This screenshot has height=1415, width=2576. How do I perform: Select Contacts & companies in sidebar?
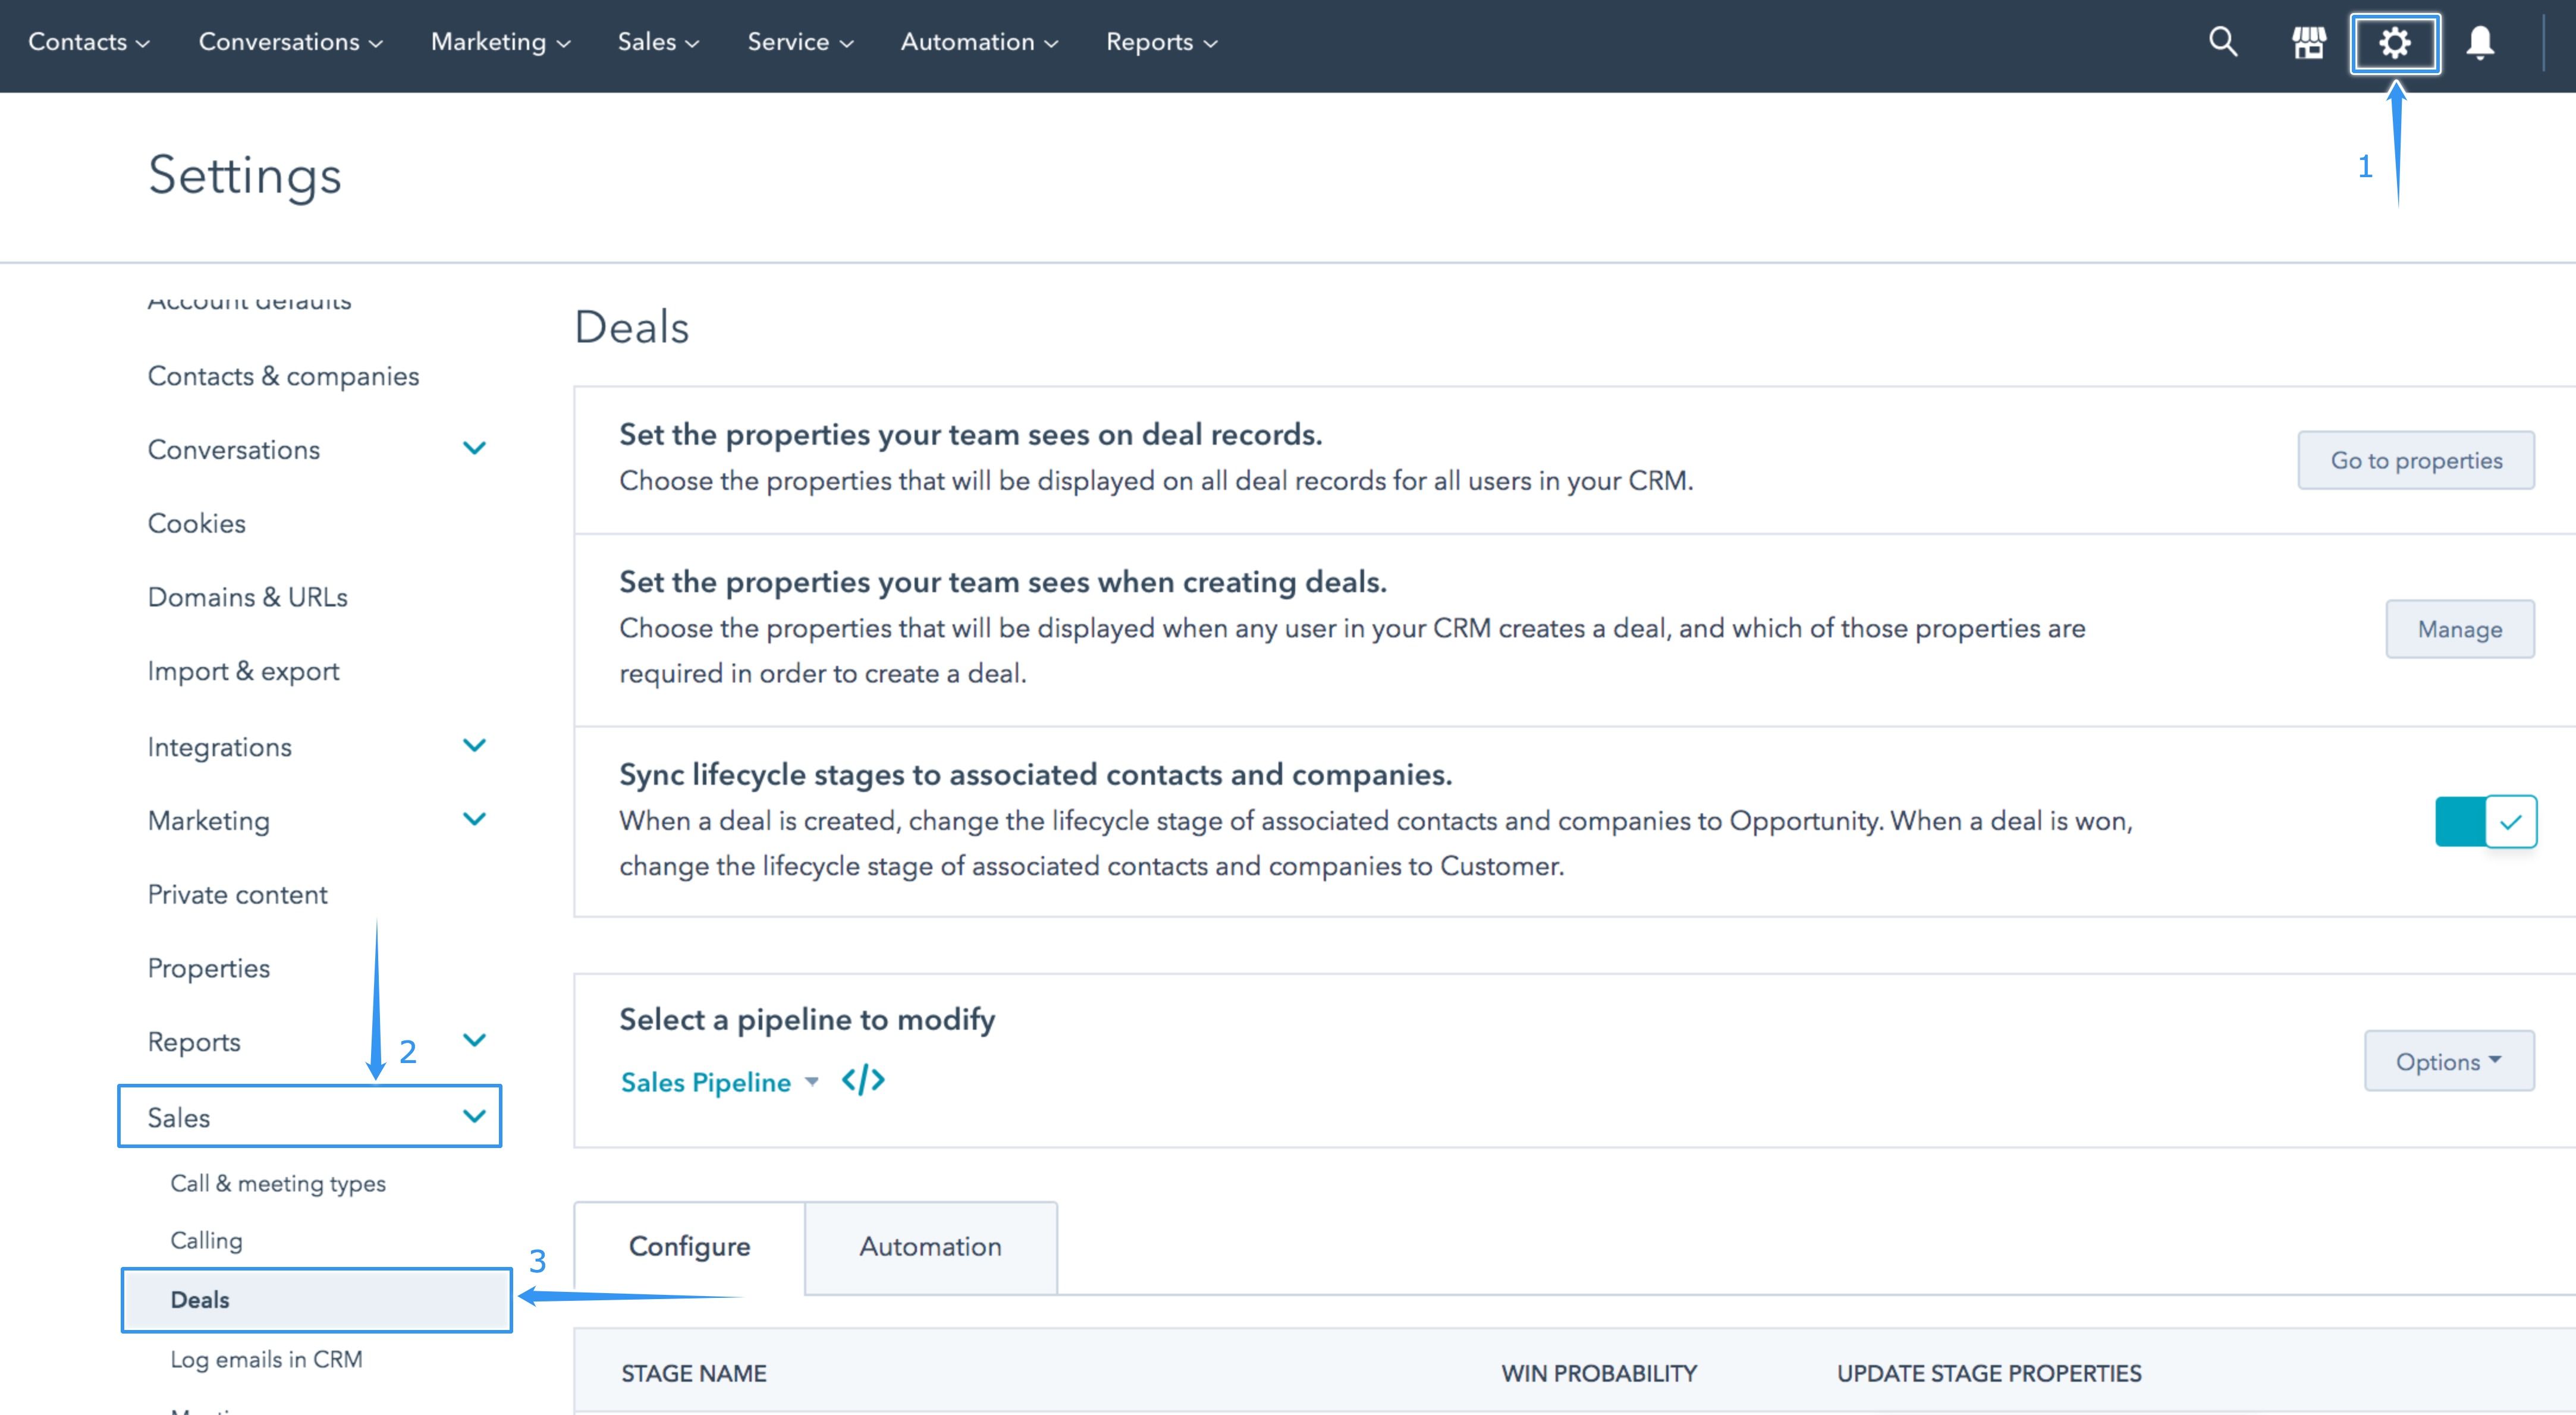pyautogui.click(x=283, y=376)
